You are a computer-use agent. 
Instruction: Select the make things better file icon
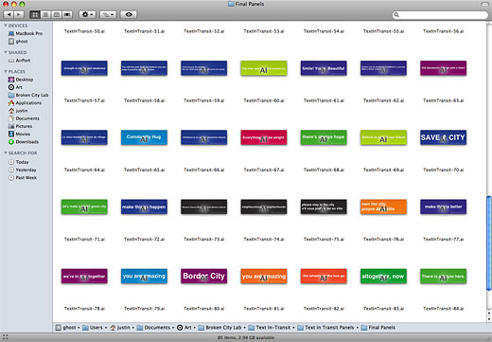coord(443,207)
